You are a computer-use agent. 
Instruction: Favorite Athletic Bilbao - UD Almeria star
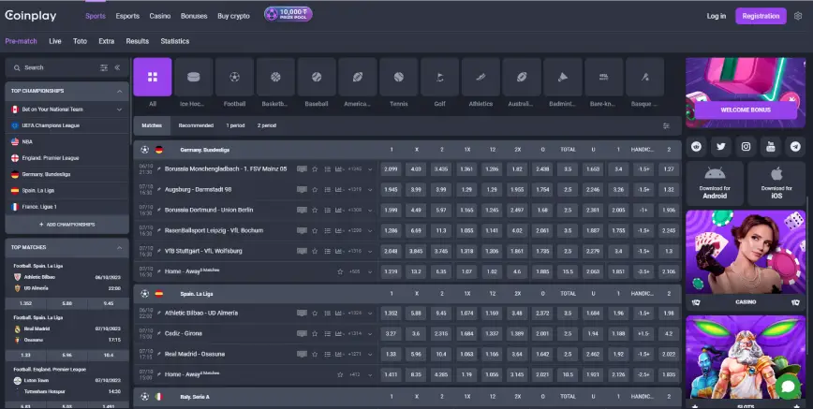pyautogui.click(x=315, y=314)
